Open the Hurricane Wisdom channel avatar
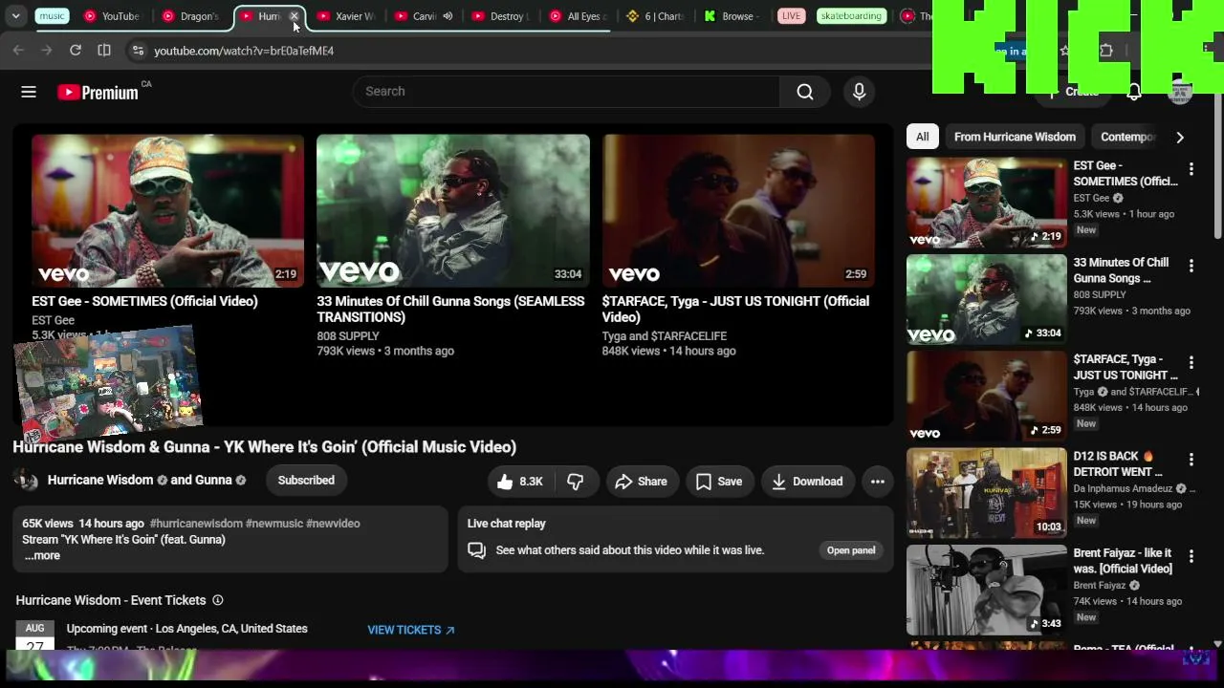1224x688 pixels. 27,481
